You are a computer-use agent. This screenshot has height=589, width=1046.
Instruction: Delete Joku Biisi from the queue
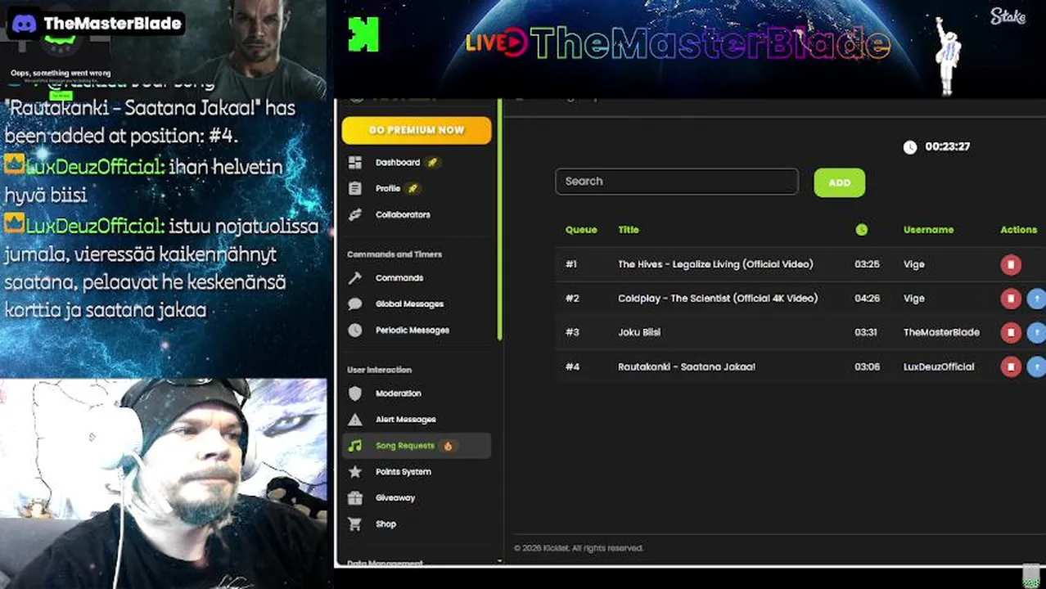pyautogui.click(x=1011, y=332)
